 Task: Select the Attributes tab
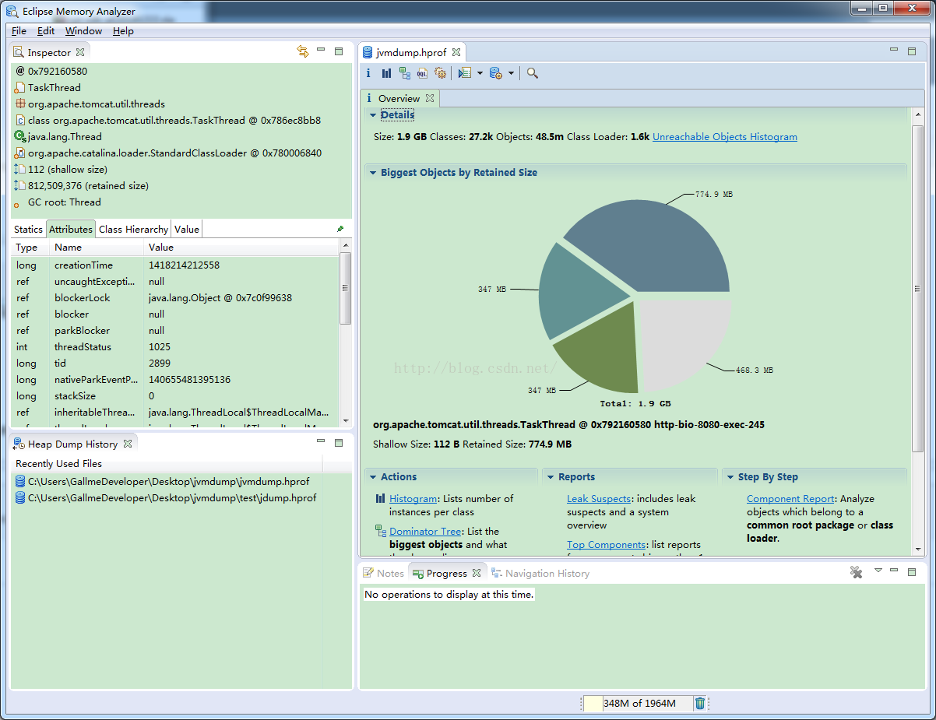point(71,229)
